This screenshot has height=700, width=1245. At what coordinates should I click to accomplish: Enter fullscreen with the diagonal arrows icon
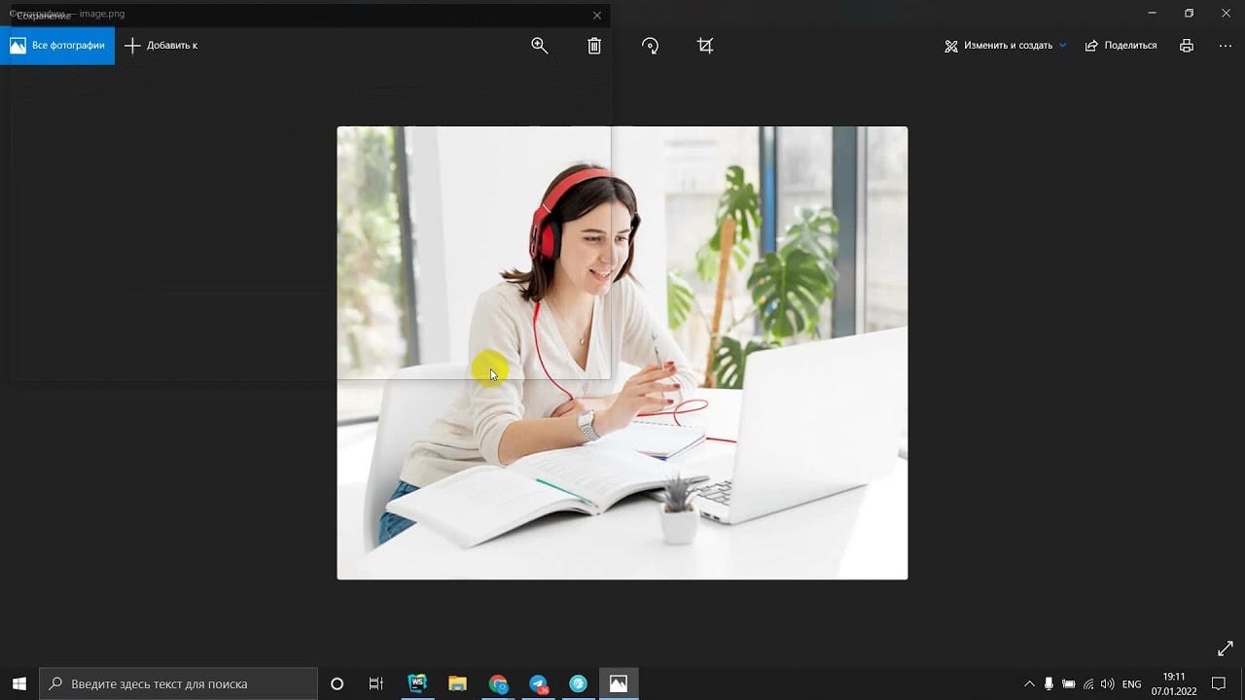point(1225,648)
